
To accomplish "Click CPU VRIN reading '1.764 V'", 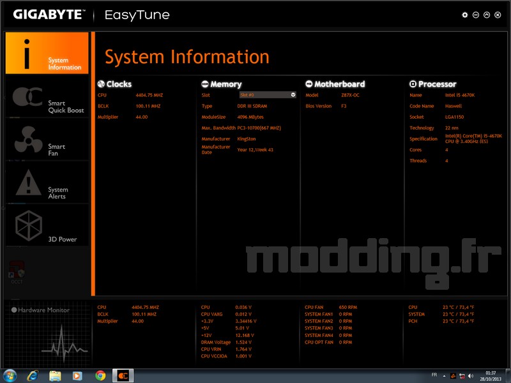I will click(243, 349).
